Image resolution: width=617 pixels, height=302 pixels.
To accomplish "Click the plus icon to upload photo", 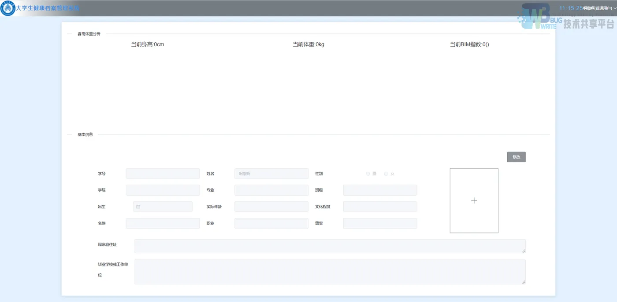I will pyautogui.click(x=474, y=200).
